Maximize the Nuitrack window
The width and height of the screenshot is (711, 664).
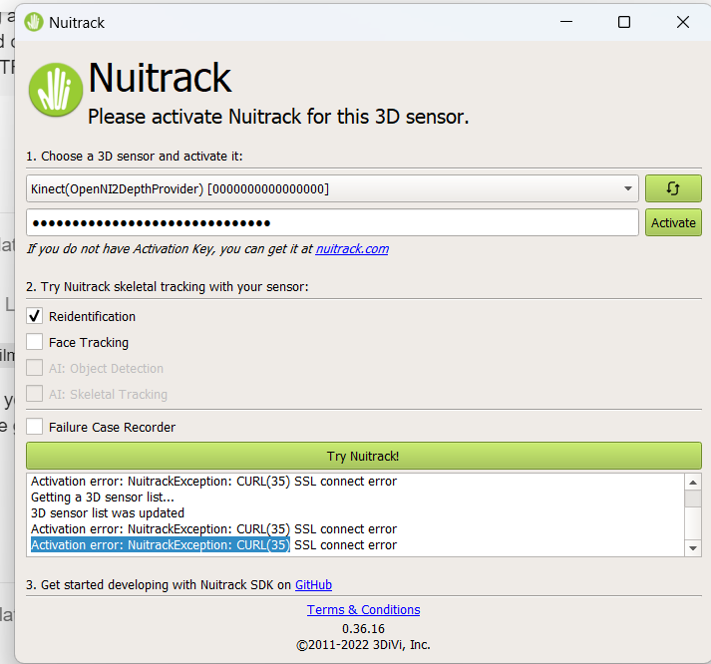pyautogui.click(x=624, y=22)
